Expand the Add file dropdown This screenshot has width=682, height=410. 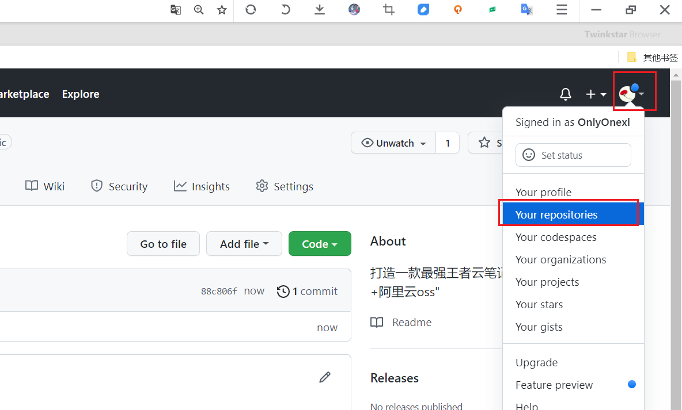244,244
